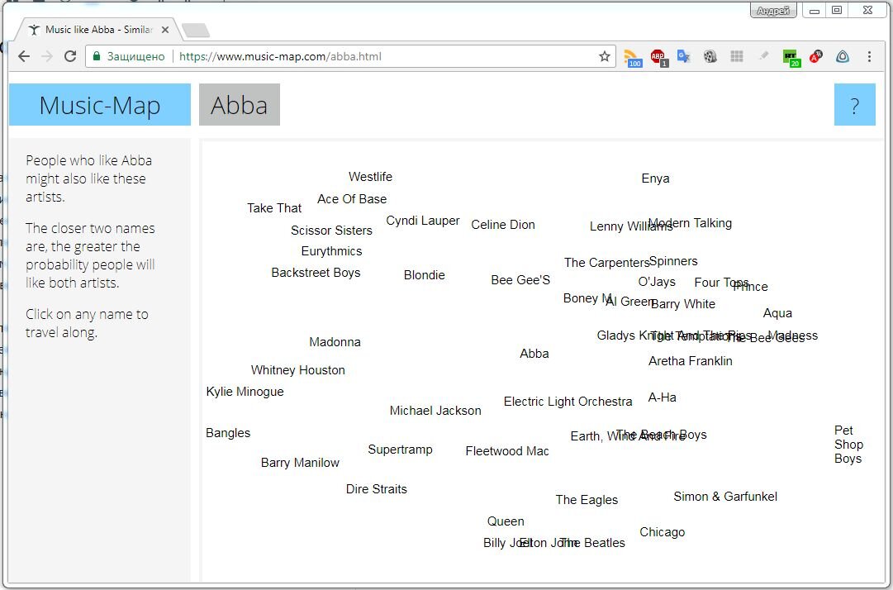Click the Abba search box

tap(240, 105)
